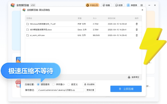This screenshot has width=167, height=104.
Task: Click the folder icon beside the PDF file
Action: coord(28,24)
